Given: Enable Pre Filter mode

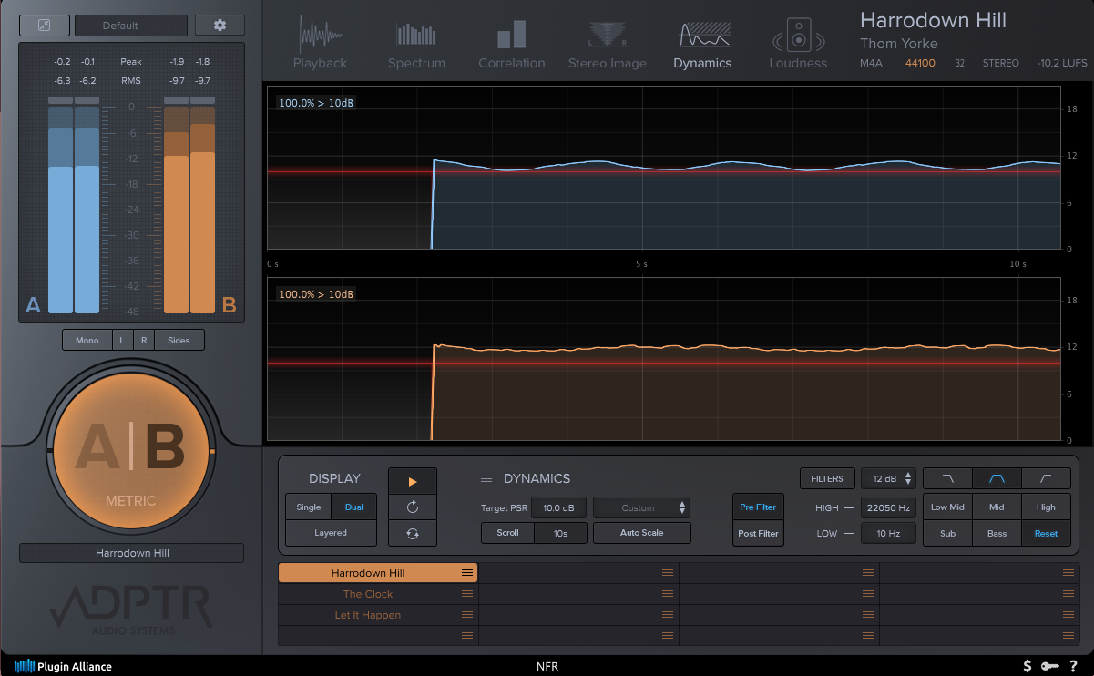Looking at the screenshot, I should [x=758, y=507].
